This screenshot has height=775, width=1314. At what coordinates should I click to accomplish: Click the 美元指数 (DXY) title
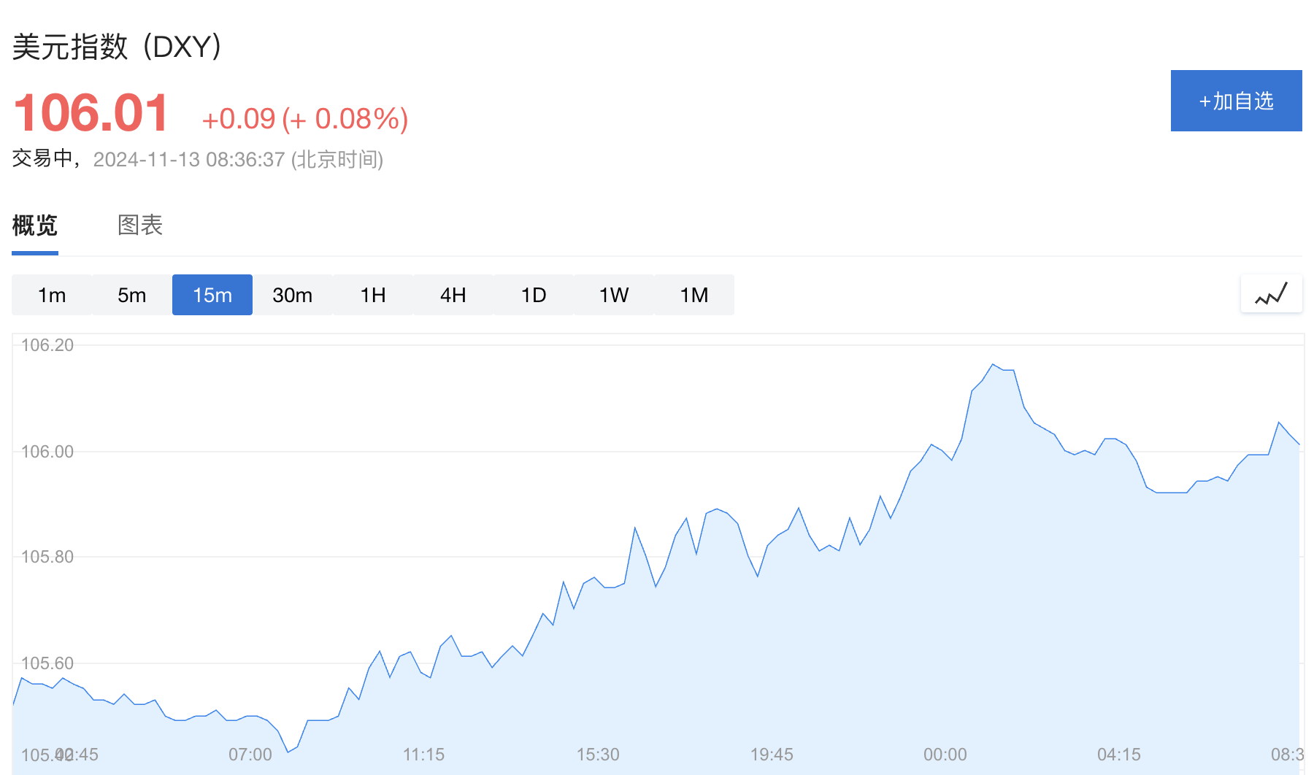click(117, 47)
